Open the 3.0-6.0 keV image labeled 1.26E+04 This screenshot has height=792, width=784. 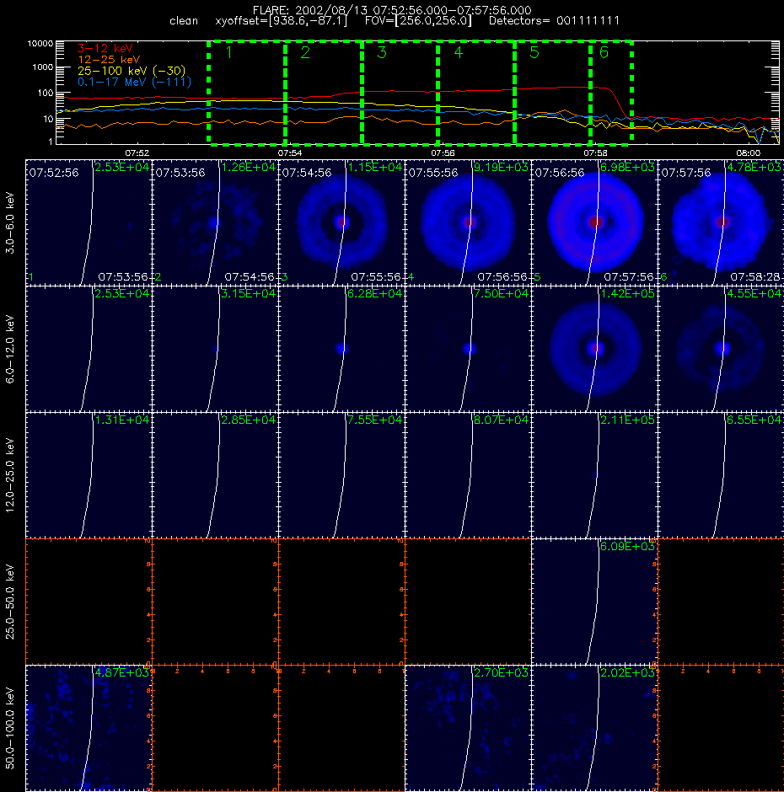[x=215, y=222]
